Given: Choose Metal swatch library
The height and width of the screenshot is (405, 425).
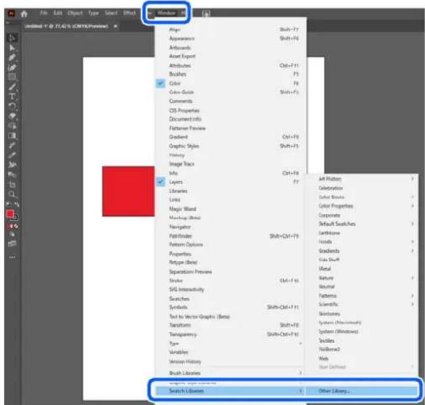Looking at the screenshot, I should (363, 268).
